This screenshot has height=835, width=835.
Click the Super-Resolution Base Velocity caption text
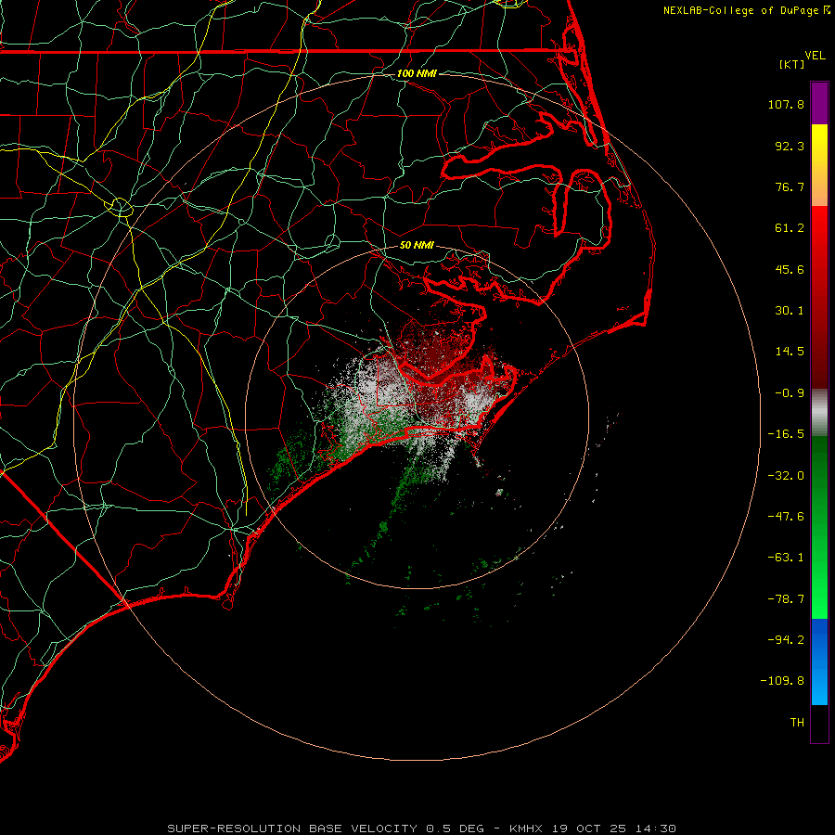[422, 829]
